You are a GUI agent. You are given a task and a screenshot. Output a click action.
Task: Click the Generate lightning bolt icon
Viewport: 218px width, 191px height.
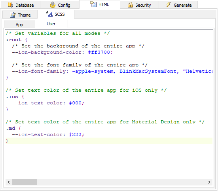pos(169,5)
